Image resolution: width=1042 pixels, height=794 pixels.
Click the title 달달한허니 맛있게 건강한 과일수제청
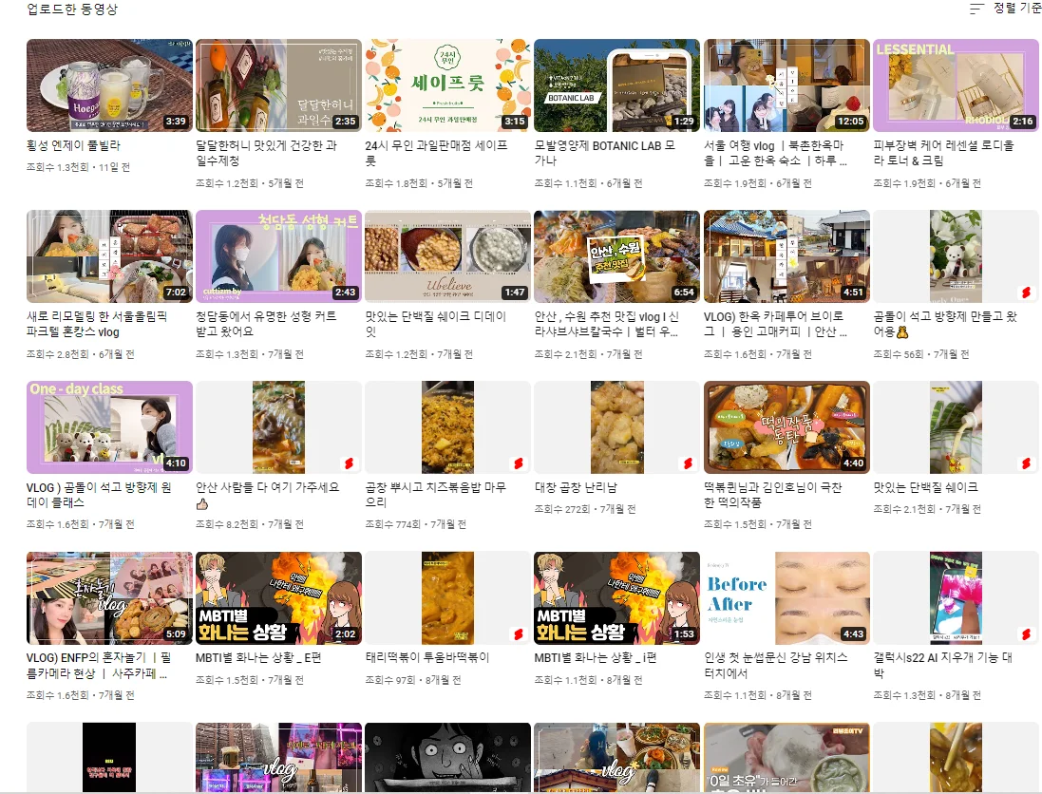point(267,153)
